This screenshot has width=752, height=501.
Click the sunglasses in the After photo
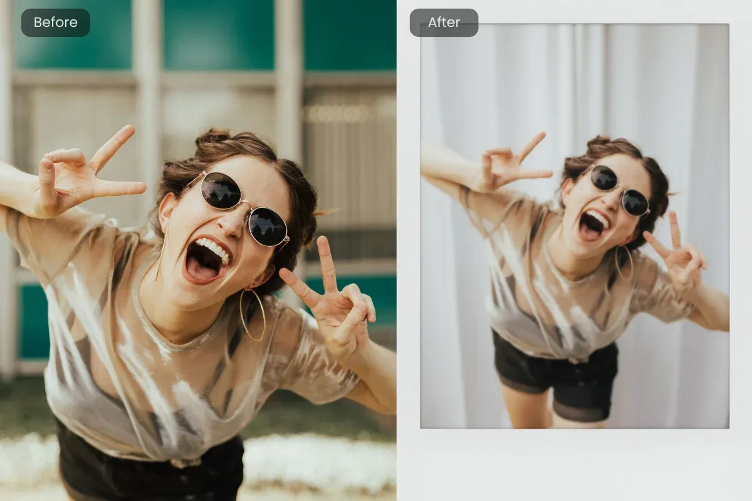pyautogui.click(x=619, y=190)
